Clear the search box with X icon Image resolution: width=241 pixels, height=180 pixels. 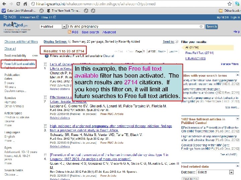click(201, 26)
